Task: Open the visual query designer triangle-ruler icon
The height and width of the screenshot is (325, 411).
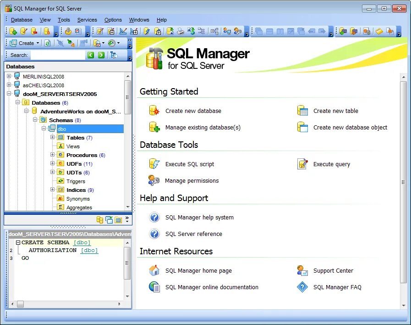Action: click(x=123, y=31)
